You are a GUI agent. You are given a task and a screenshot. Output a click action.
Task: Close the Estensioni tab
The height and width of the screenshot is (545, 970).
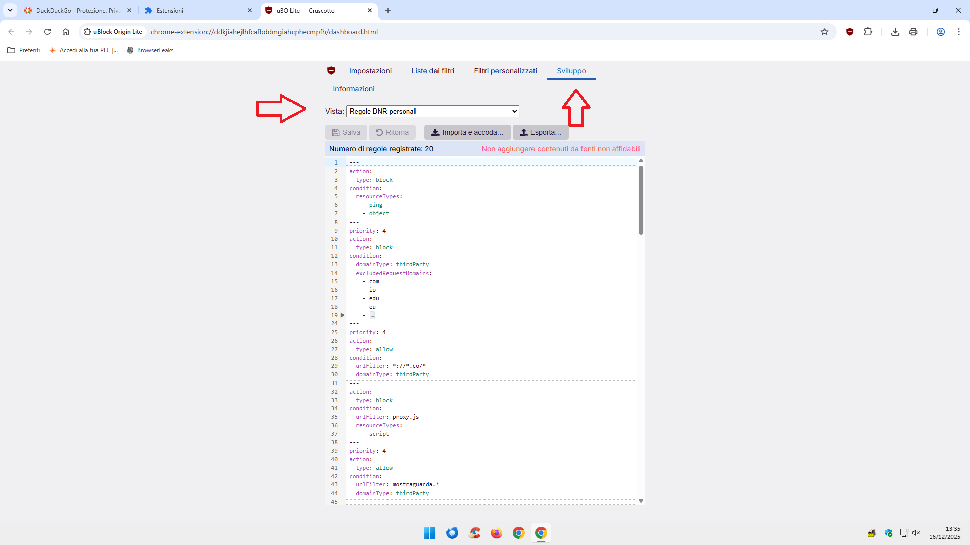pos(250,10)
